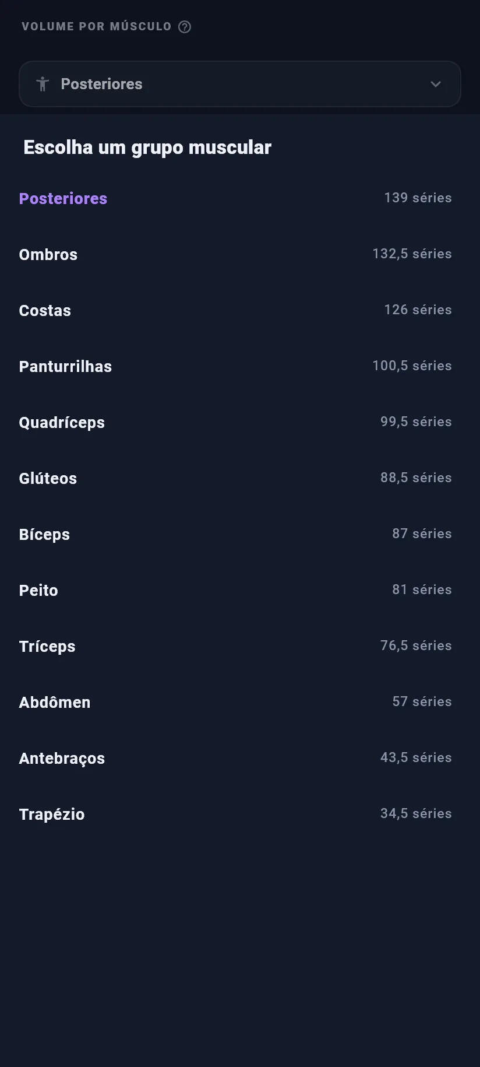480x1067 pixels.
Task: Click the help icon beside Volume por Músculo
Action: pyautogui.click(x=185, y=27)
